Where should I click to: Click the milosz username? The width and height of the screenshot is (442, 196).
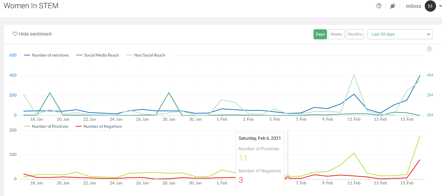413,6
